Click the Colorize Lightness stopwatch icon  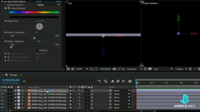tap(8, 60)
